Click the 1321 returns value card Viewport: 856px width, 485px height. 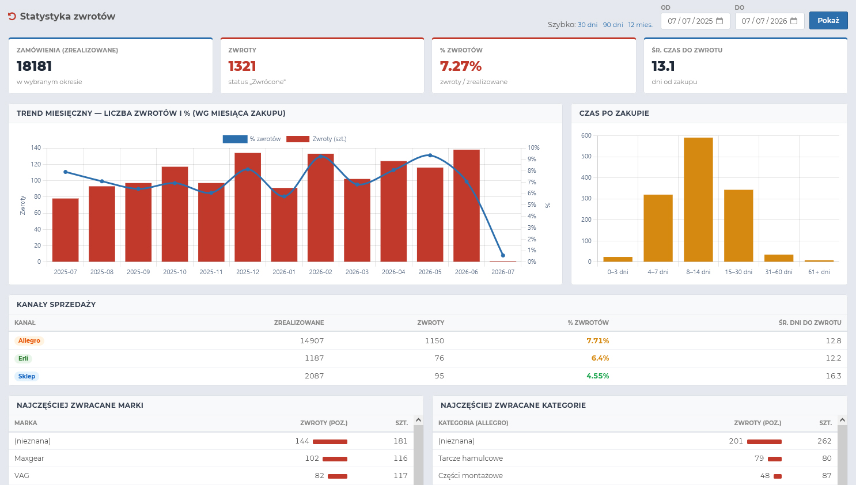322,66
